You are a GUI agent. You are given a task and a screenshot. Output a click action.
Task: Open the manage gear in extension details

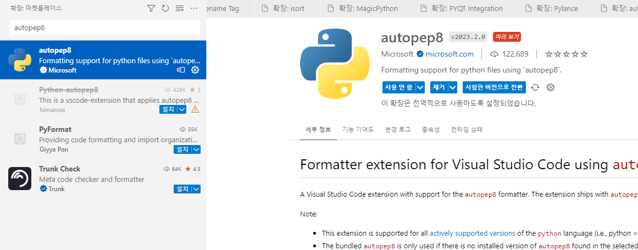pos(551,87)
